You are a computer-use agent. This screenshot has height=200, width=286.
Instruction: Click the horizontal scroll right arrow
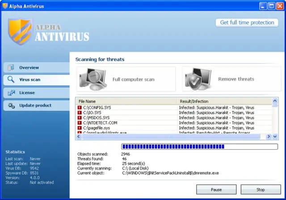269,136
